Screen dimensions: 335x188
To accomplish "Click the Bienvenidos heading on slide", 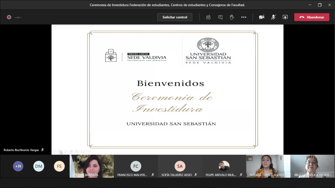I will pos(170,83).
